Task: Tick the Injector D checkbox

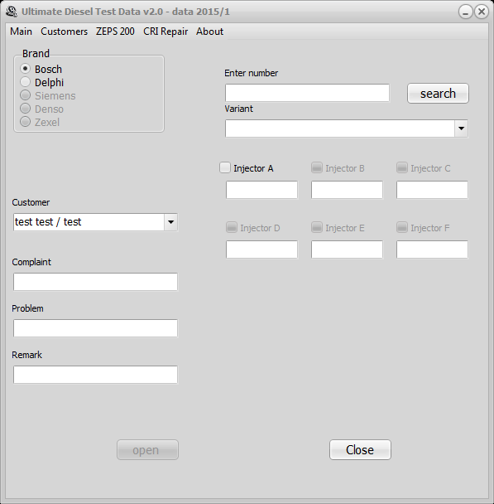Action: click(232, 227)
